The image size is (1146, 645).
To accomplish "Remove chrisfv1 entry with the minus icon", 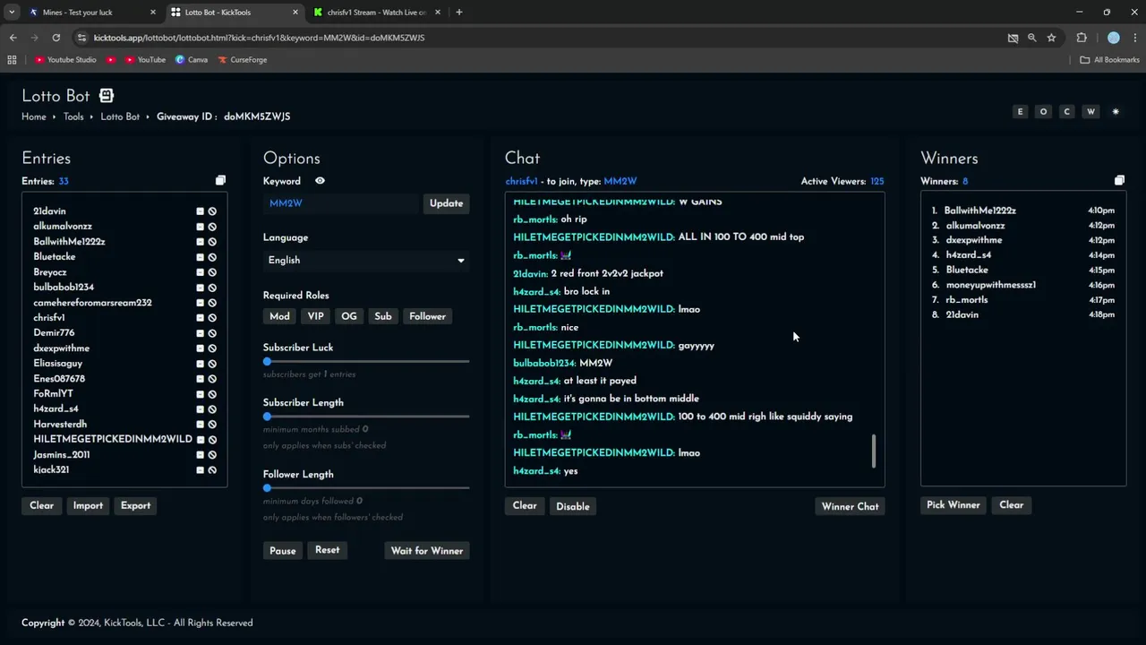I will click(200, 318).
